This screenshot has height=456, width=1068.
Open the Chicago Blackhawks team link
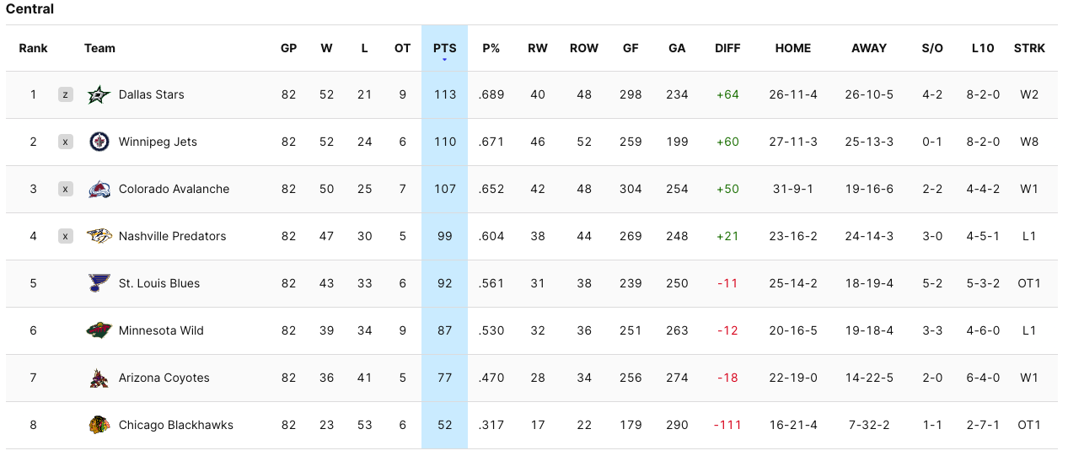[176, 425]
